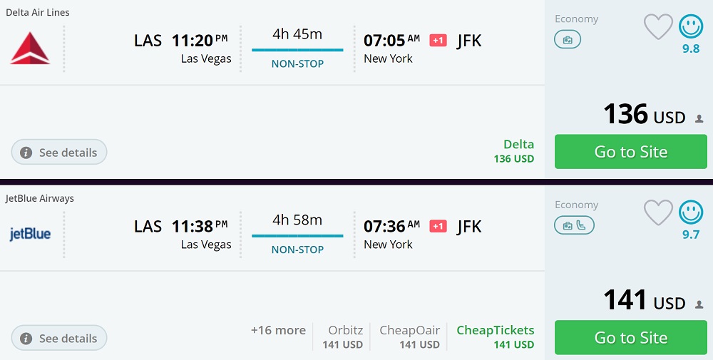Select the CheapOair 141 USD offer
Screen dimensions: 713x360
pos(409,337)
